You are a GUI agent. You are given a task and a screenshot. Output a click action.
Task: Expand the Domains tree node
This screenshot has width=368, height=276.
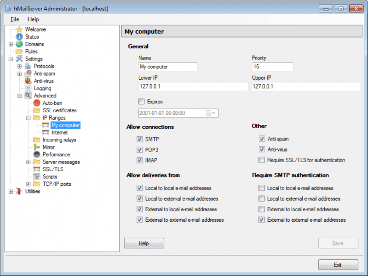pyautogui.click(x=10, y=44)
